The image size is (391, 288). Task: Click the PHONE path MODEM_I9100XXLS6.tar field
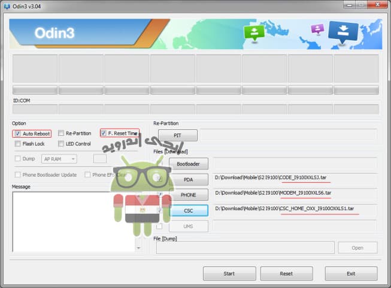(x=295, y=194)
